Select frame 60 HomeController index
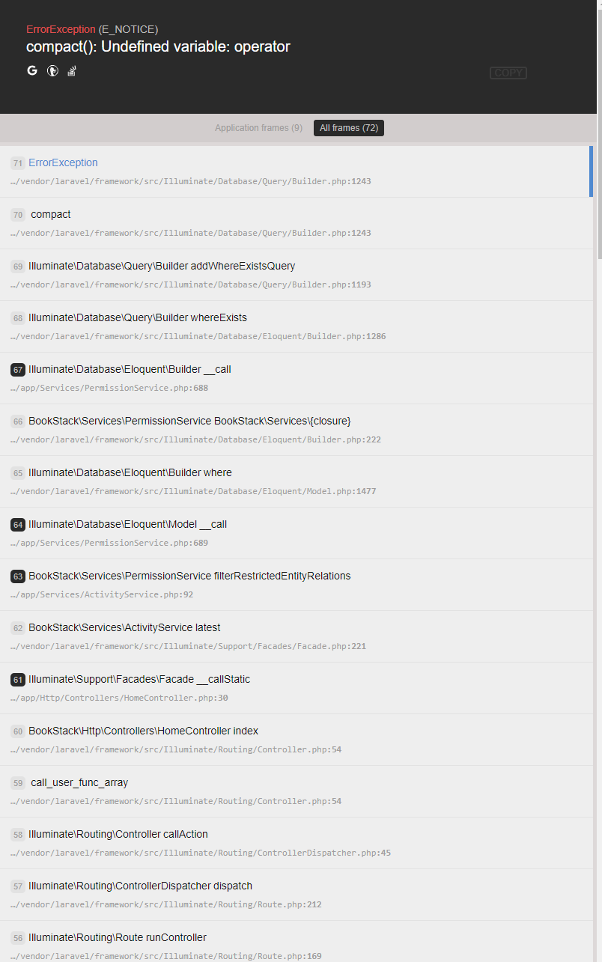This screenshot has width=602, height=962. click(x=297, y=740)
